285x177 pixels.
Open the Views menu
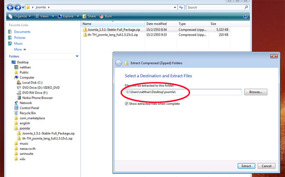(x=42, y=16)
